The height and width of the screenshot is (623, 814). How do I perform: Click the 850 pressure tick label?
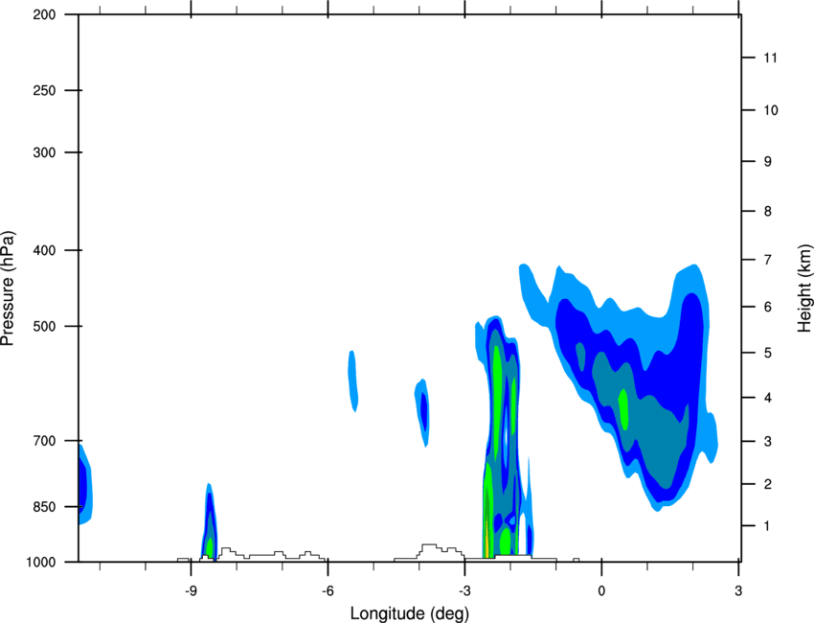tap(44, 507)
